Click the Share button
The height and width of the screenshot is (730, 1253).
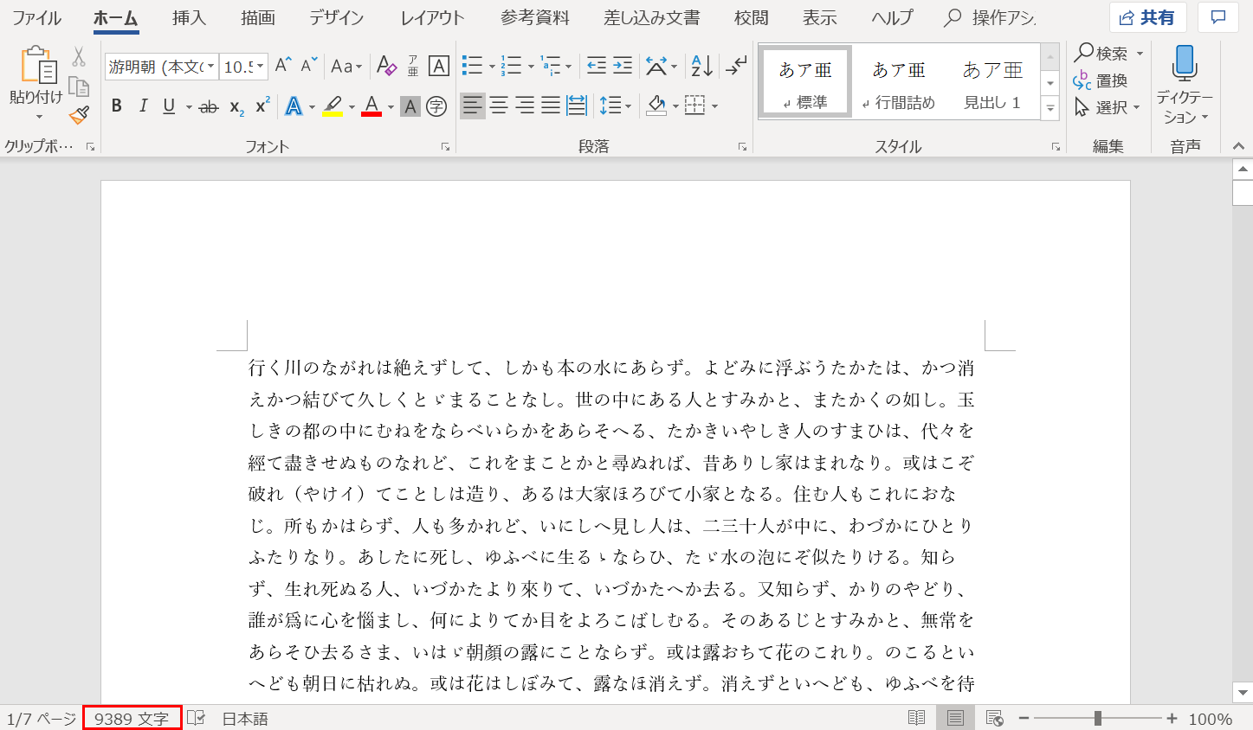(1147, 17)
